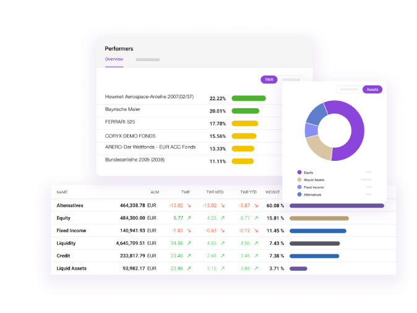Open the Liquid Assets table row
417x313 pixels.
point(223,268)
